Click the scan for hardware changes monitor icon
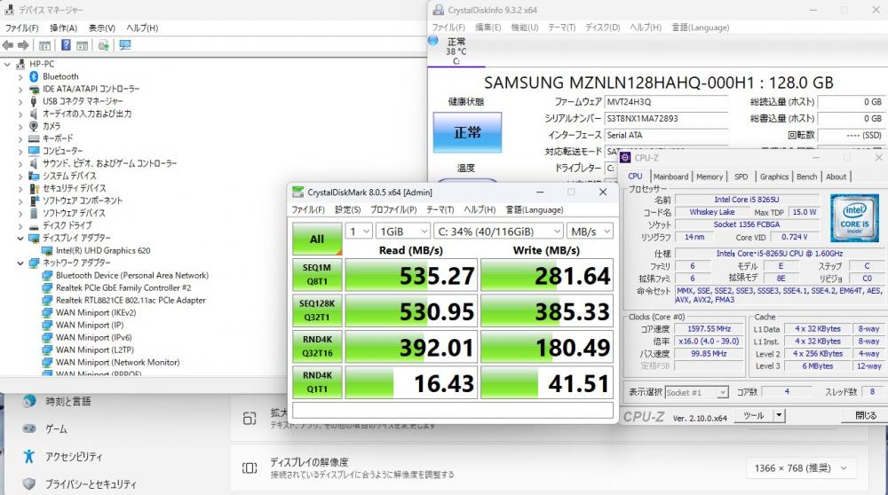Screen dimensions: 888x495 (125, 45)
